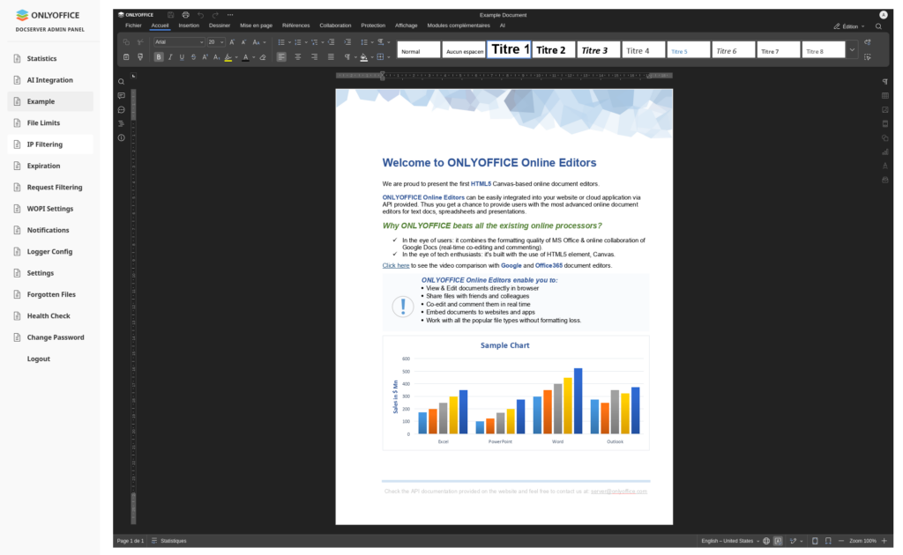Screen dimensions: 903x555
Task: Click the Print icon in title bar
Action: pyautogui.click(x=185, y=15)
